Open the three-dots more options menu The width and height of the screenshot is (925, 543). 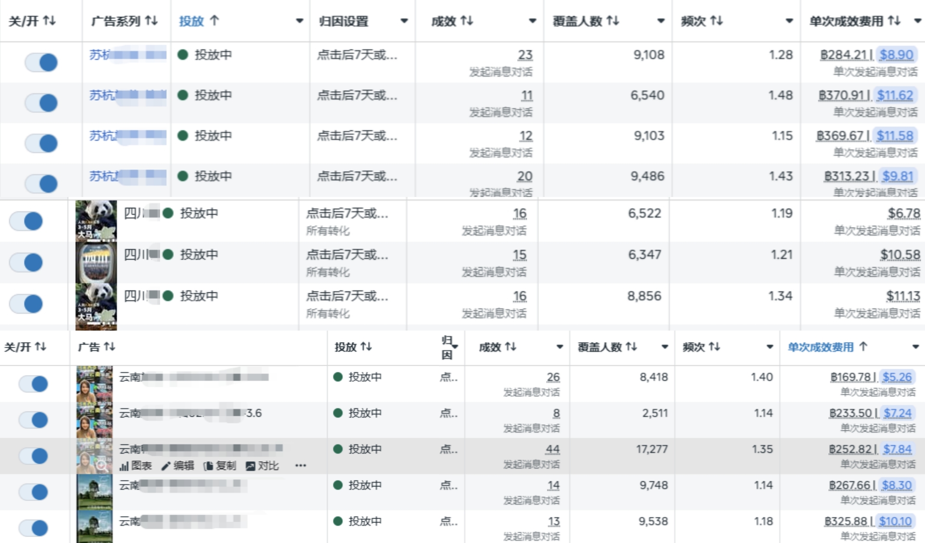click(301, 465)
